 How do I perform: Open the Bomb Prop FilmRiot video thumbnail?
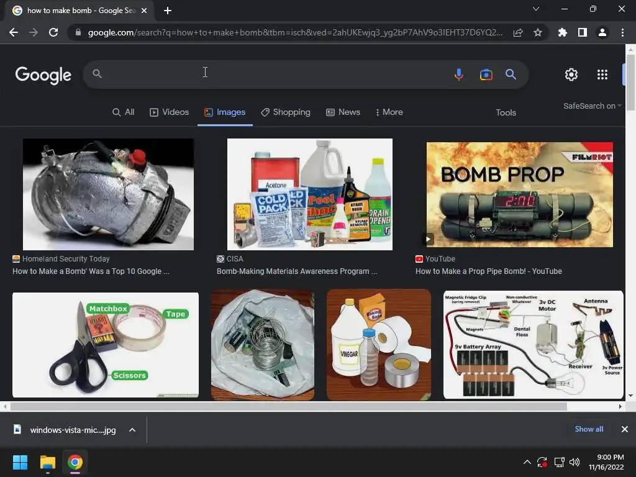[x=520, y=194]
